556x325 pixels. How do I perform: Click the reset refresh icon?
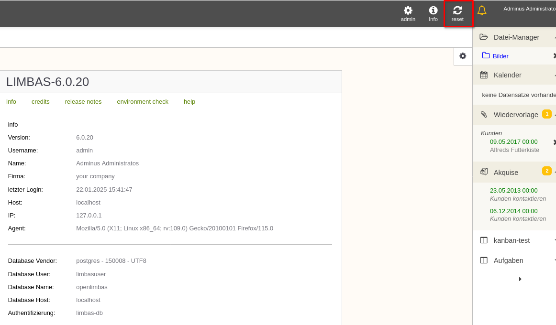pyautogui.click(x=457, y=10)
